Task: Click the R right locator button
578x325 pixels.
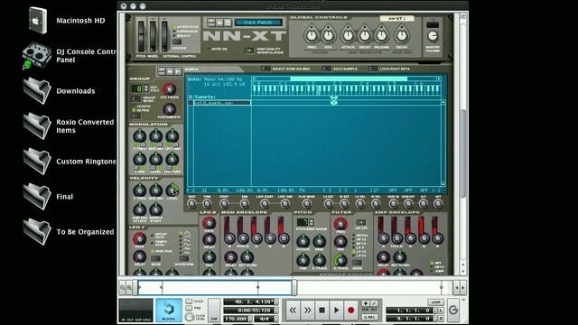Action: (x=442, y=319)
